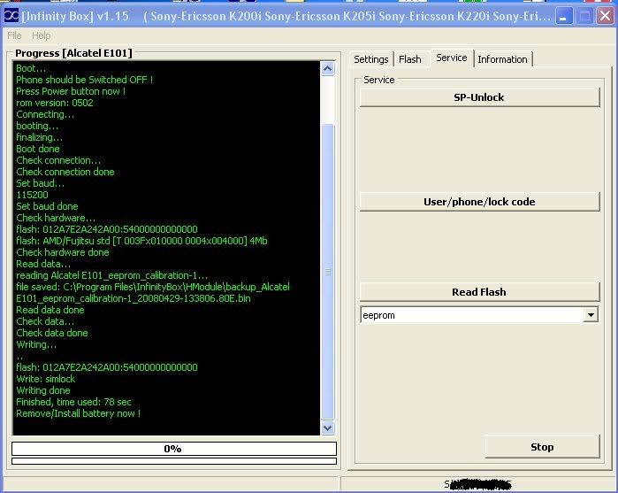Screen dimensions: 618x493
Task: Click the log's vertical scrollbar thumb
Action: 327,272
